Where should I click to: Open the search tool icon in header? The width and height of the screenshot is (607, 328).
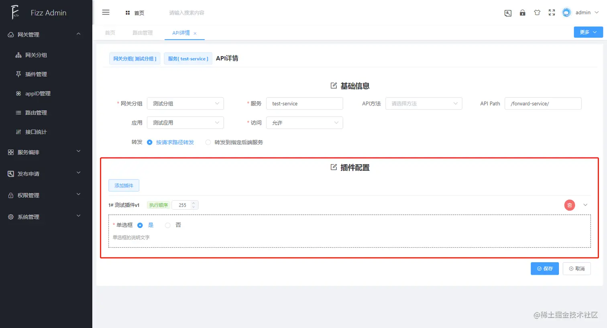point(508,13)
